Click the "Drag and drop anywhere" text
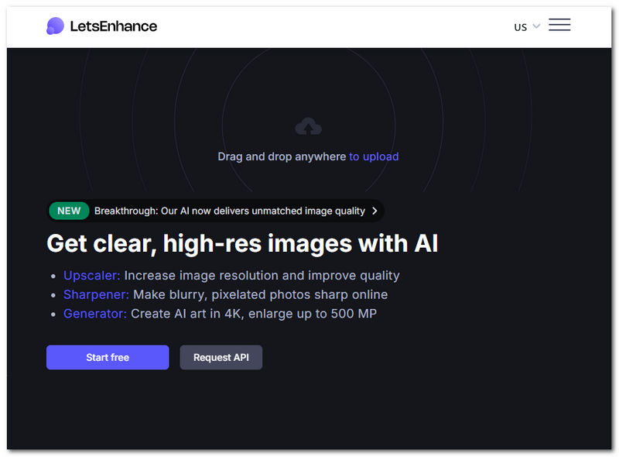This screenshot has width=619, height=457. (x=282, y=156)
